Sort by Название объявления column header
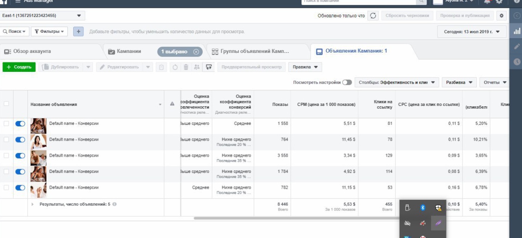 96,104
